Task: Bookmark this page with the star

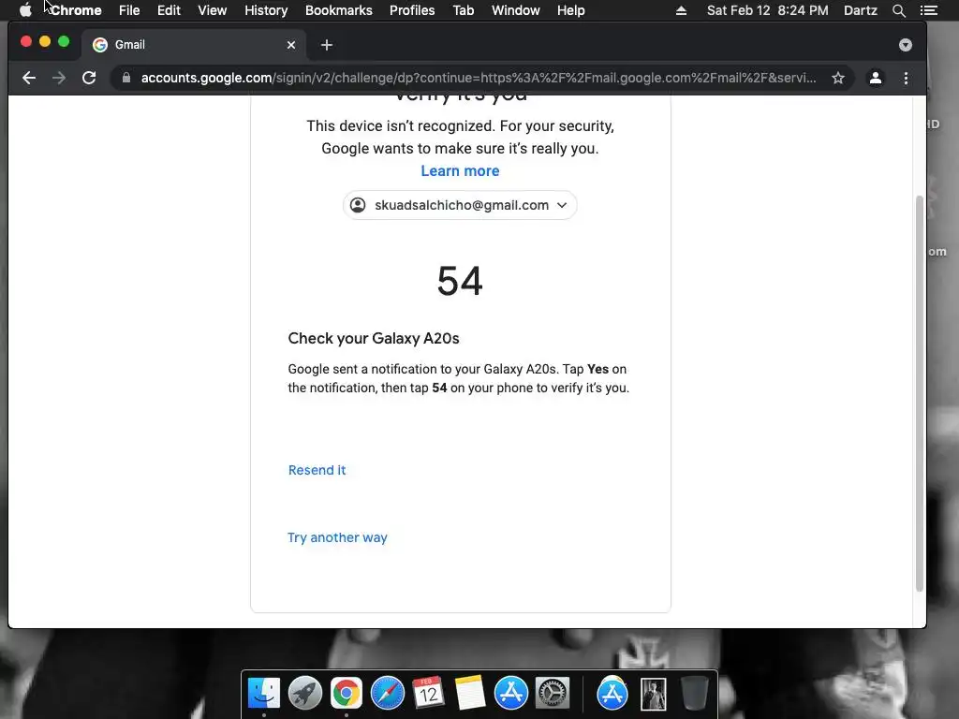Action: (x=838, y=78)
